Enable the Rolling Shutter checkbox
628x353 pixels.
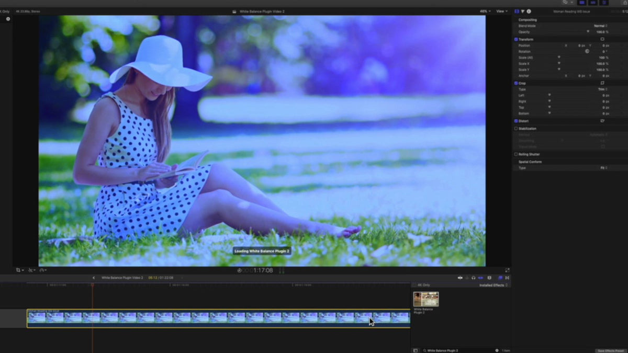coord(516,154)
